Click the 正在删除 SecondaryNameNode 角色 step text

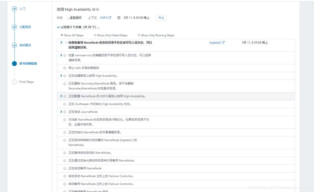pyautogui.click(x=101, y=86)
